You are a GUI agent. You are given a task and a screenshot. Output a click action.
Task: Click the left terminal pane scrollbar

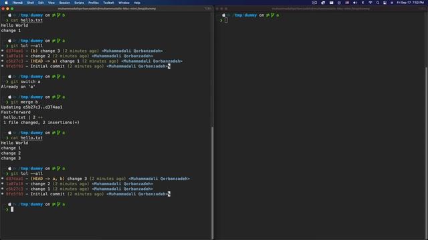point(212,183)
